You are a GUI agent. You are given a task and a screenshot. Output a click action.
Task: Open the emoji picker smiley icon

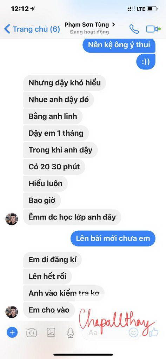(133, 332)
